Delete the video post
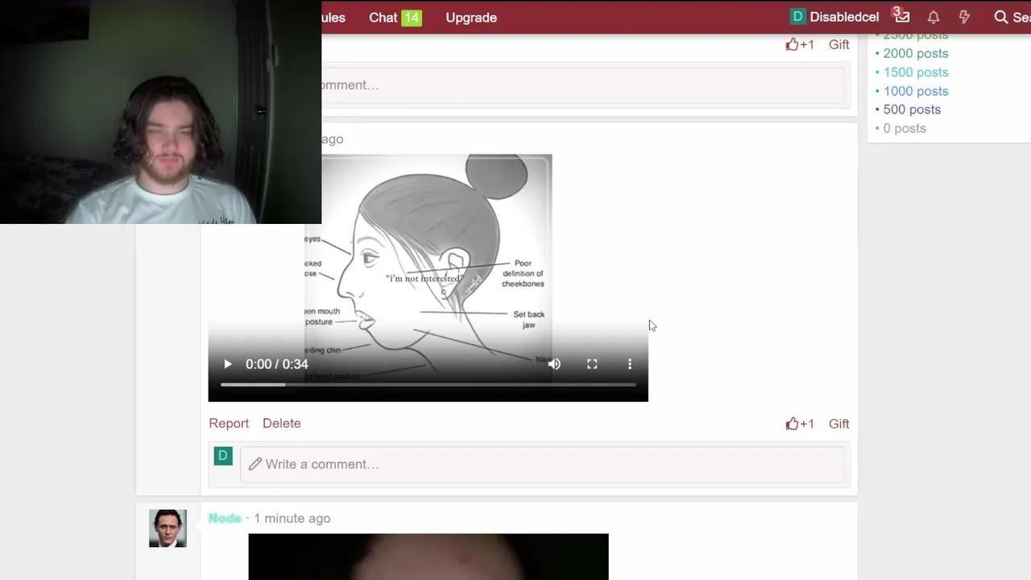The height and width of the screenshot is (580, 1031). pos(281,423)
